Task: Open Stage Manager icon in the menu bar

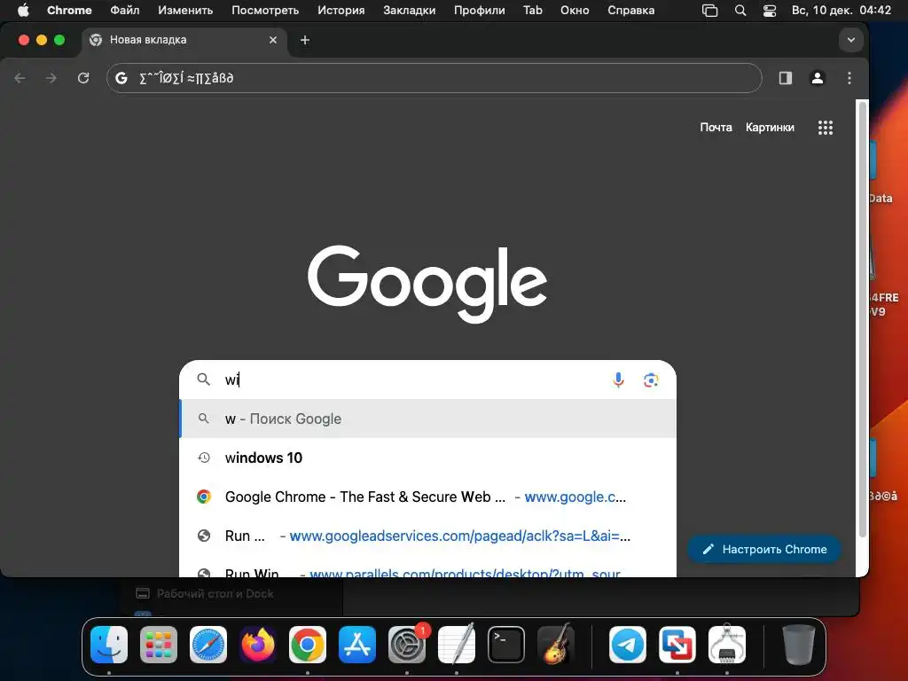Action: pos(709,10)
